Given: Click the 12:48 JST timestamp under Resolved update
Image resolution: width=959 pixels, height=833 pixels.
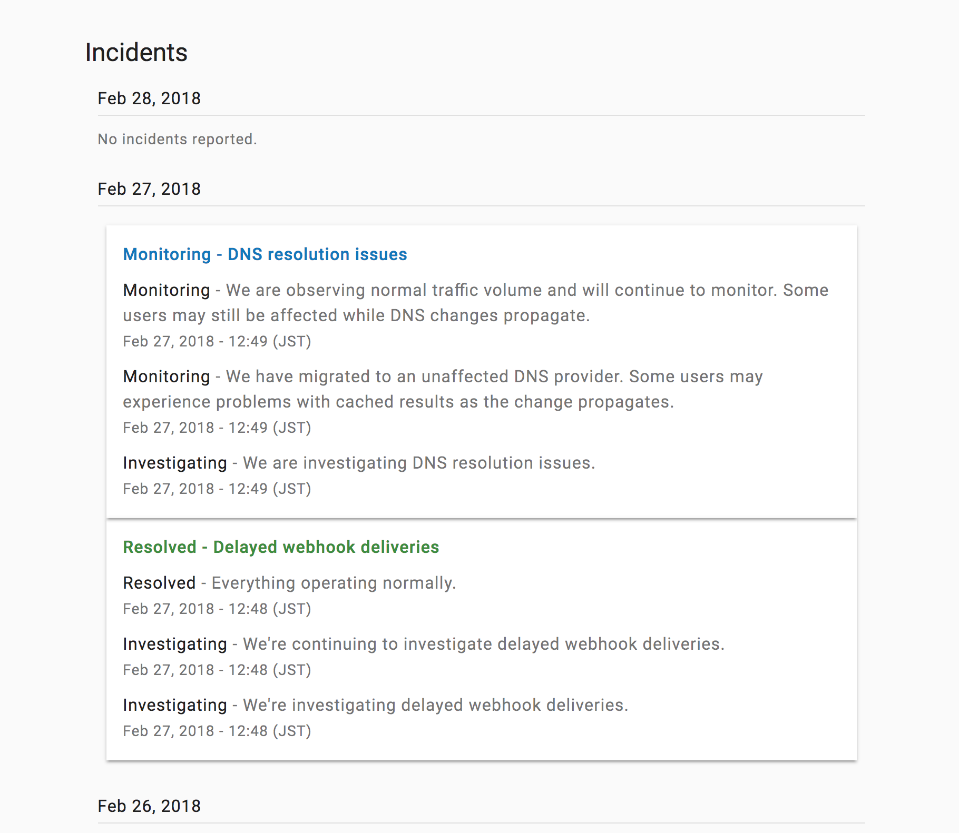Looking at the screenshot, I should tap(217, 609).
